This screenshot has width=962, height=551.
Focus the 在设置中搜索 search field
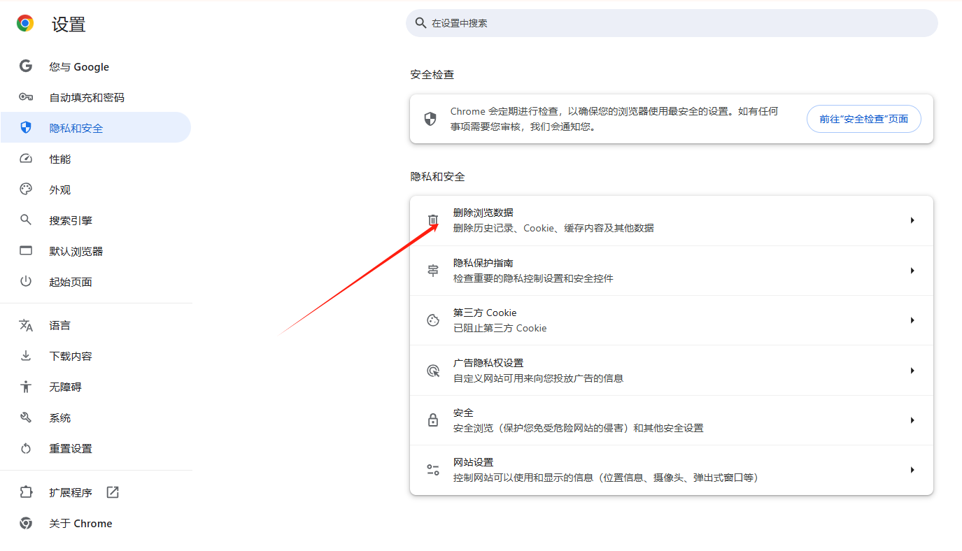pyautogui.click(x=672, y=23)
